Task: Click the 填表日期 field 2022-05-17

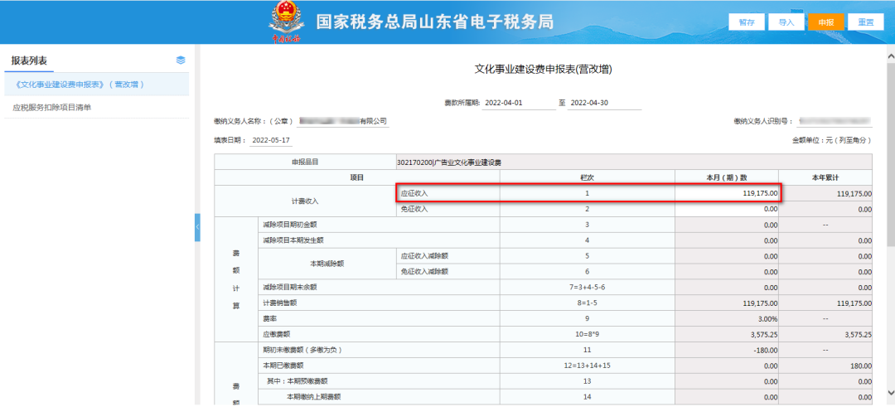Action: point(271,140)
